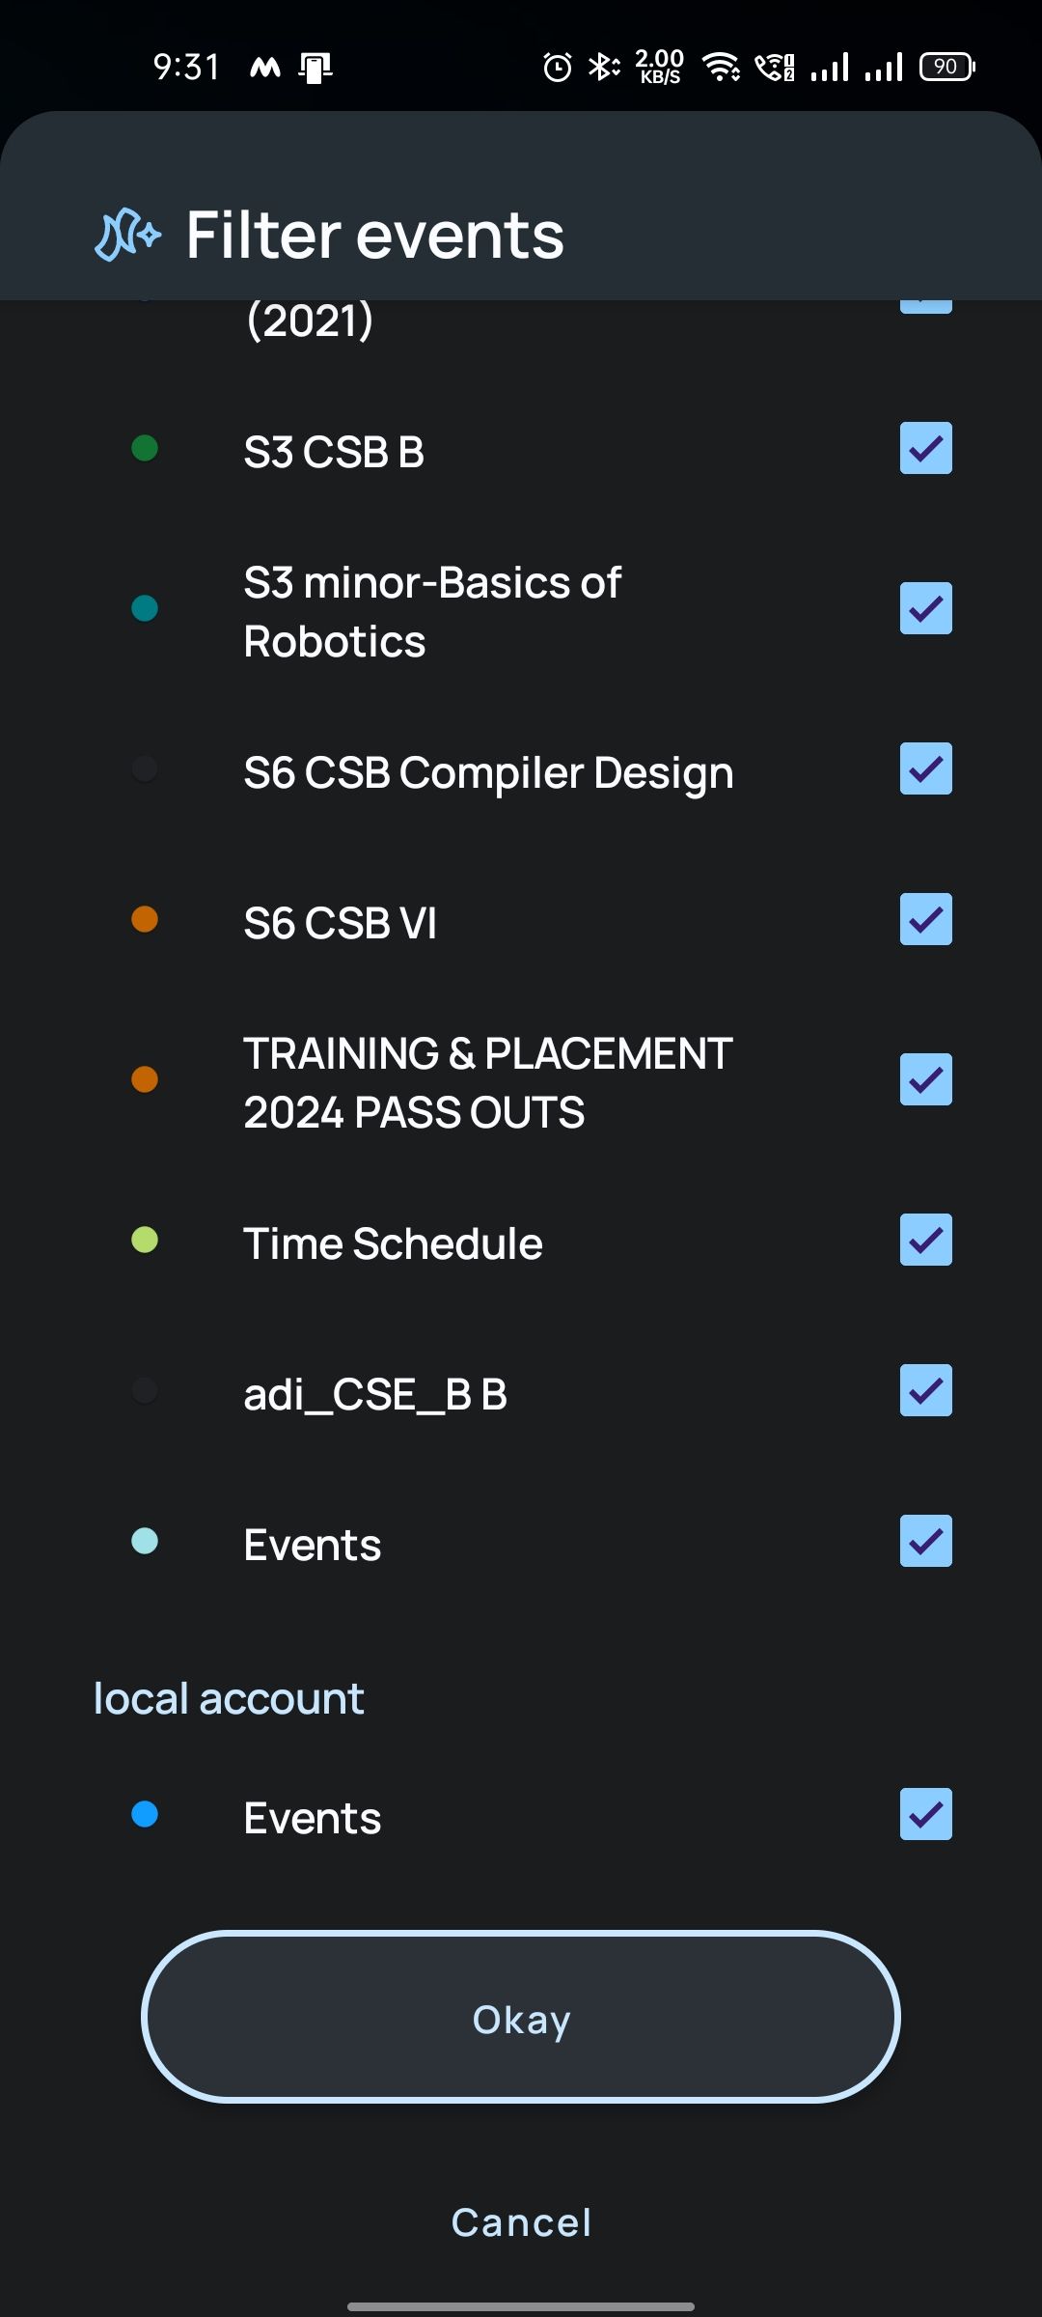Toggle S3 minor-Basics of Robotics checkbox
The image size is (1042, 2317).
point(926,608)
